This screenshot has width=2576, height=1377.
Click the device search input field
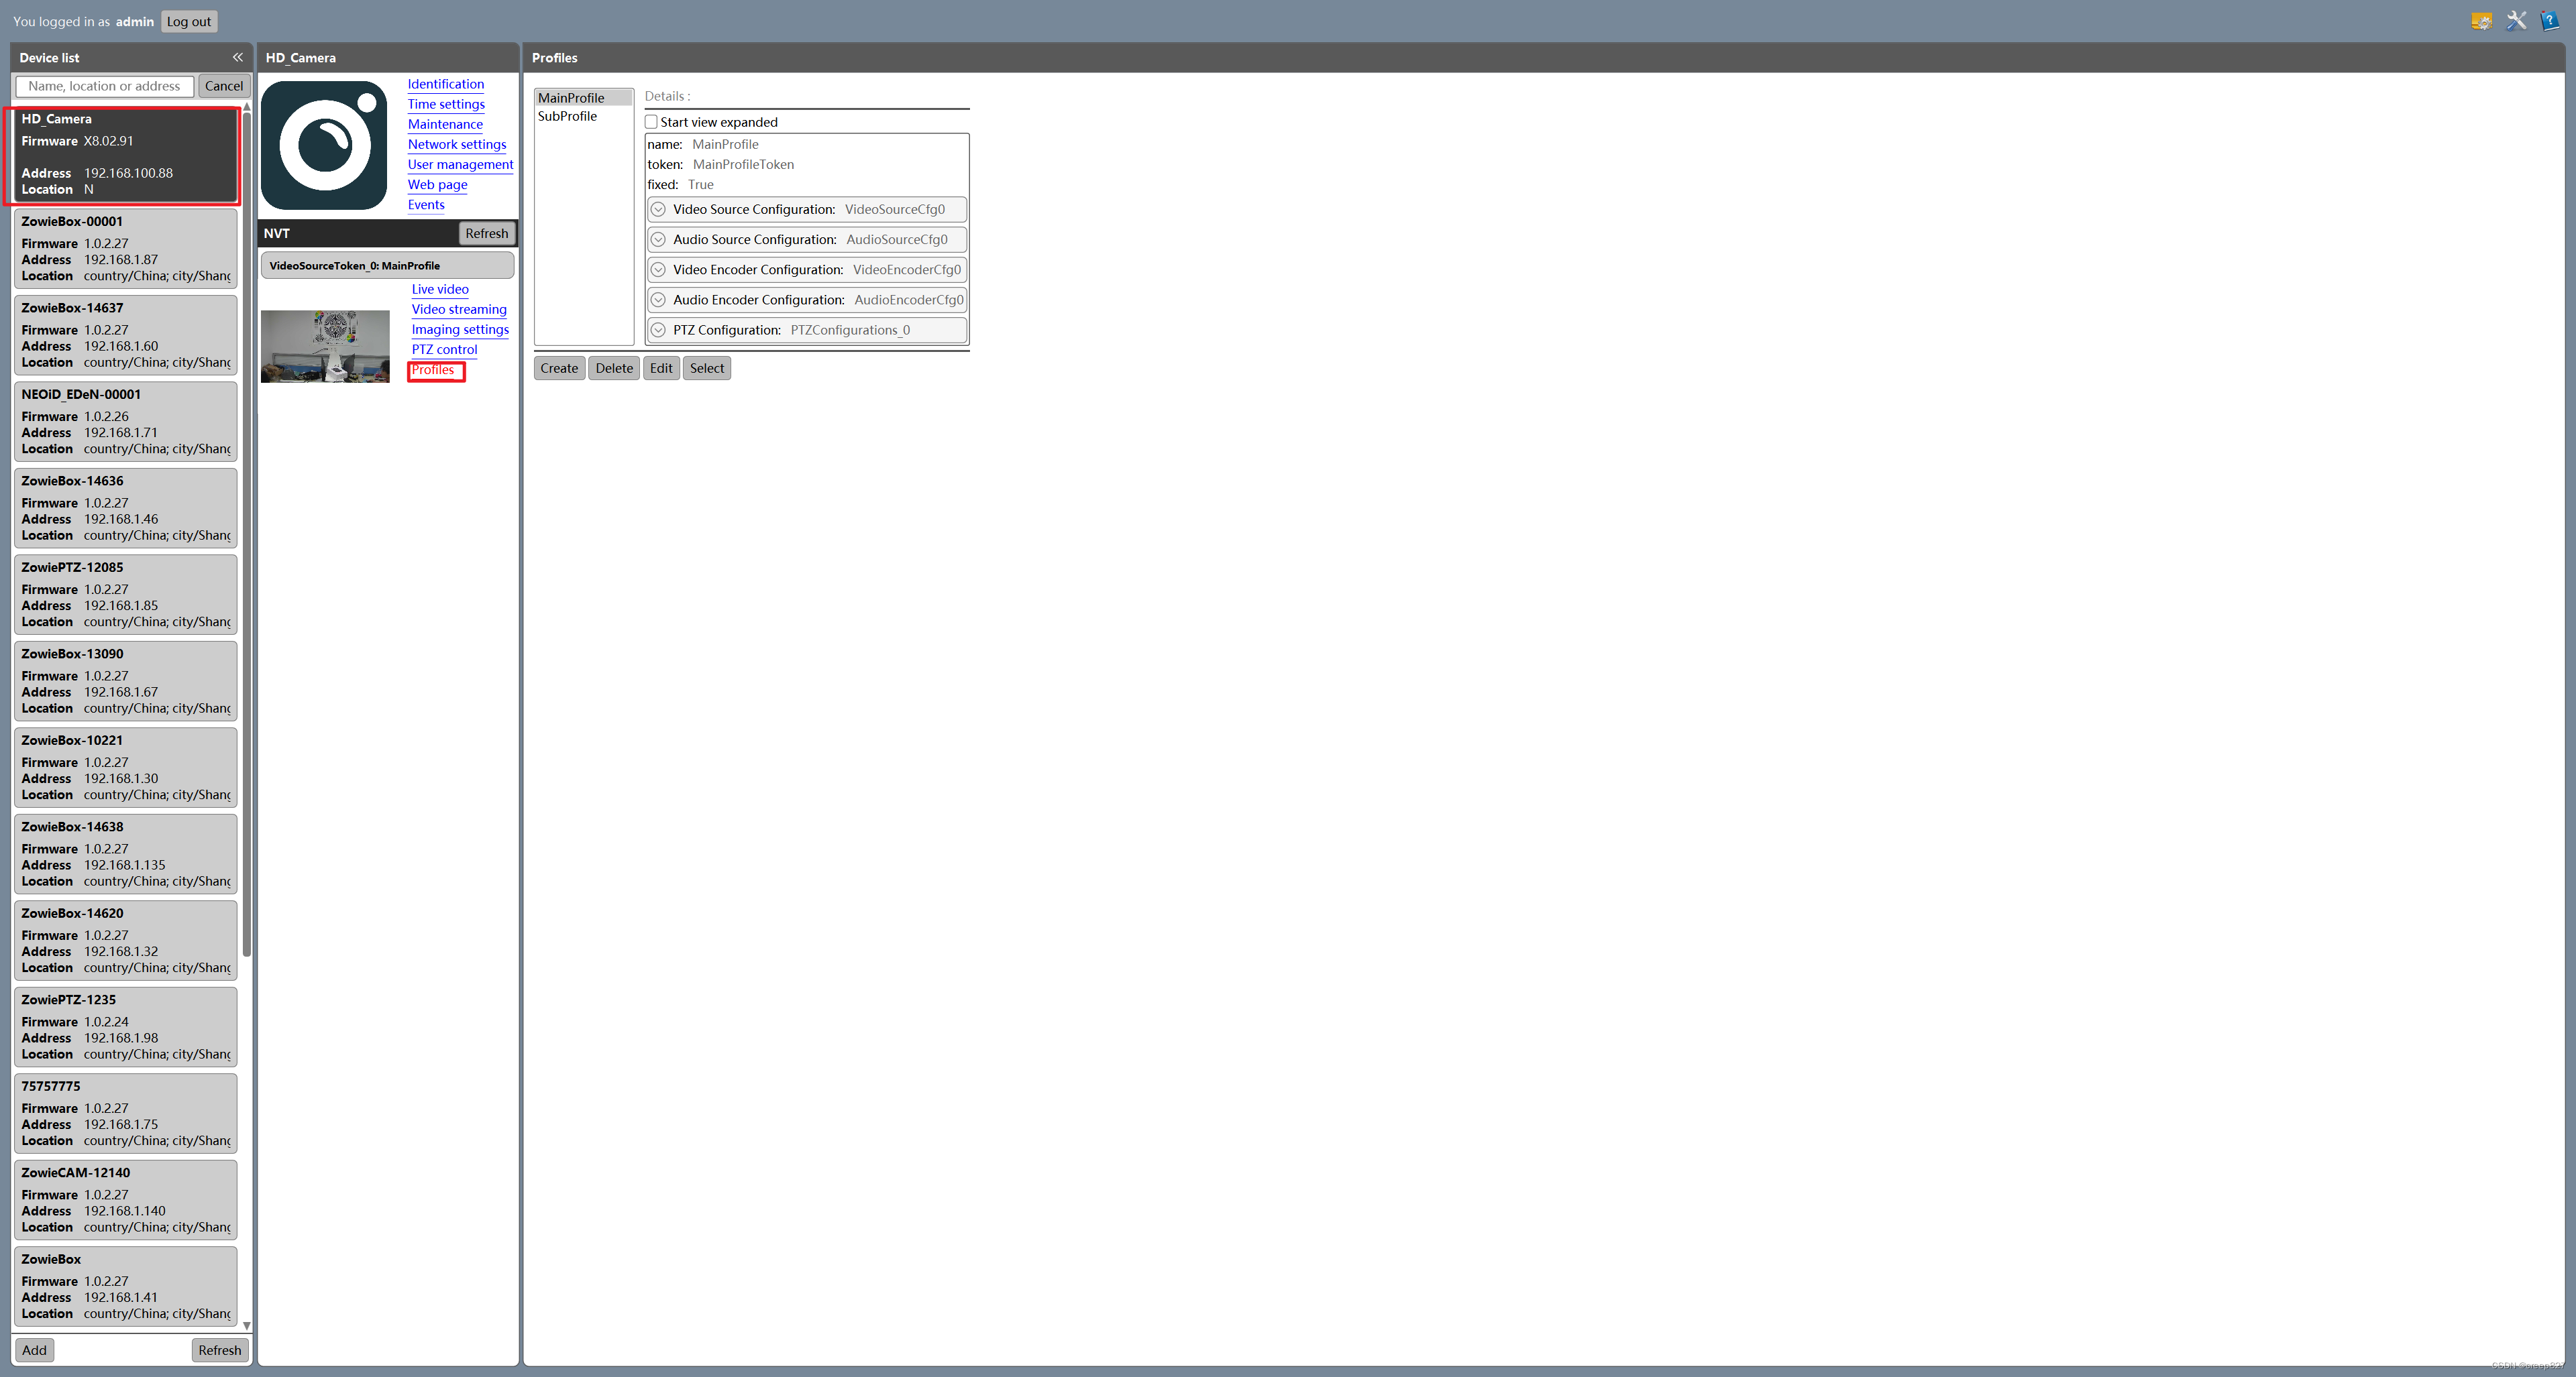(105, 86)
